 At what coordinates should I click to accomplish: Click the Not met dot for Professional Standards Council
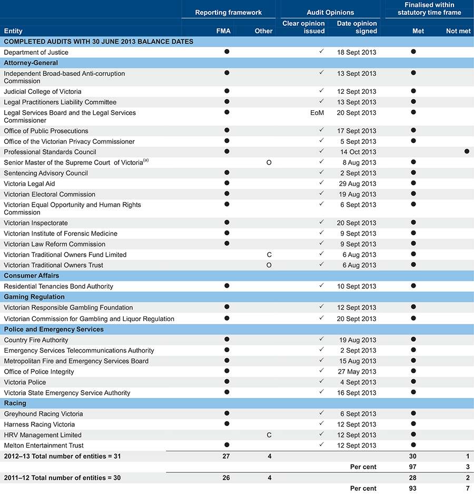click(467, 151)
